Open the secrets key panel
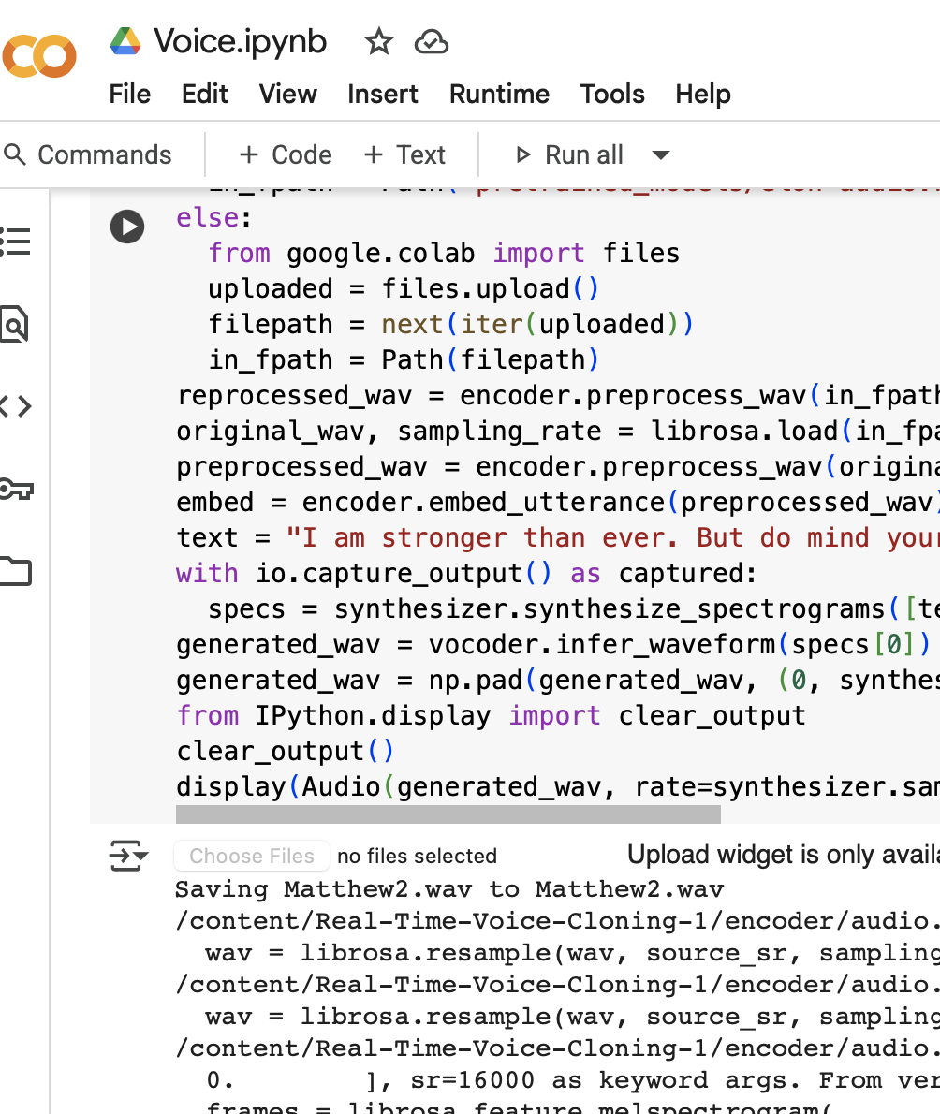940x1114 pixels. click(x=15, y=489)
